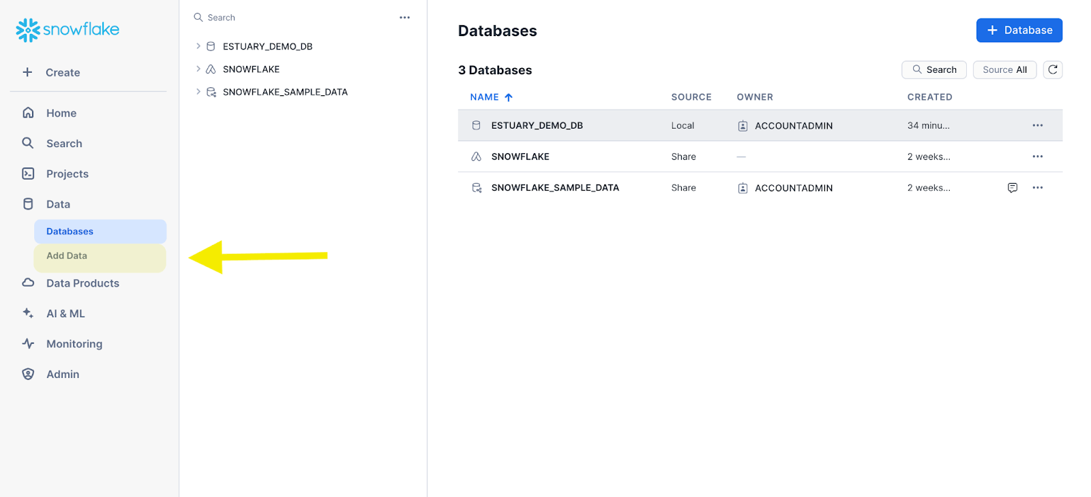Click the Data Products cloud icon
Viewport: 1091px width, 497px height.
tap(28, 283)
